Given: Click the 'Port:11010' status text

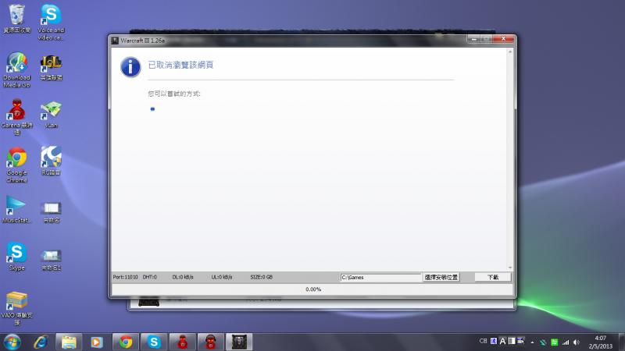Looking at the screenshot, I should [125, 277].
